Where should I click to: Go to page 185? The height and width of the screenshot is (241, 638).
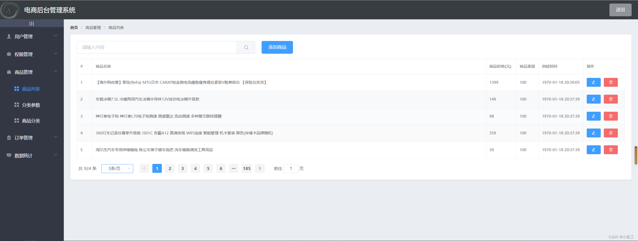coord(247,168)
